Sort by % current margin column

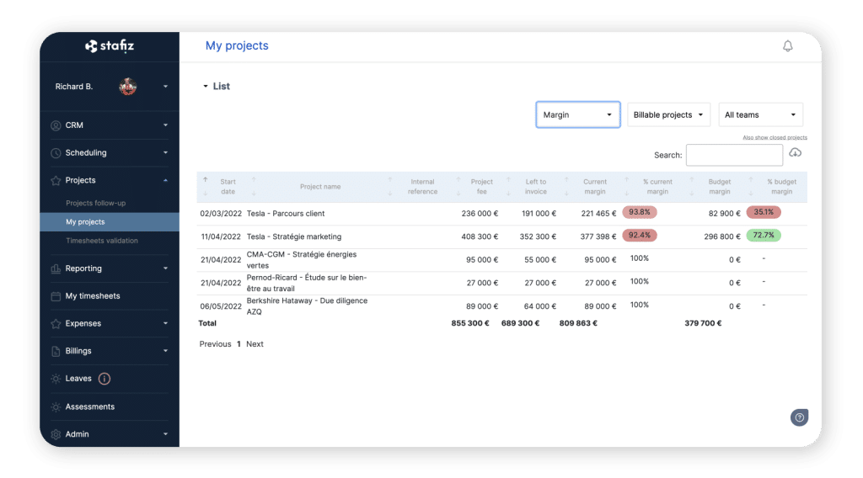pos(657,187)
